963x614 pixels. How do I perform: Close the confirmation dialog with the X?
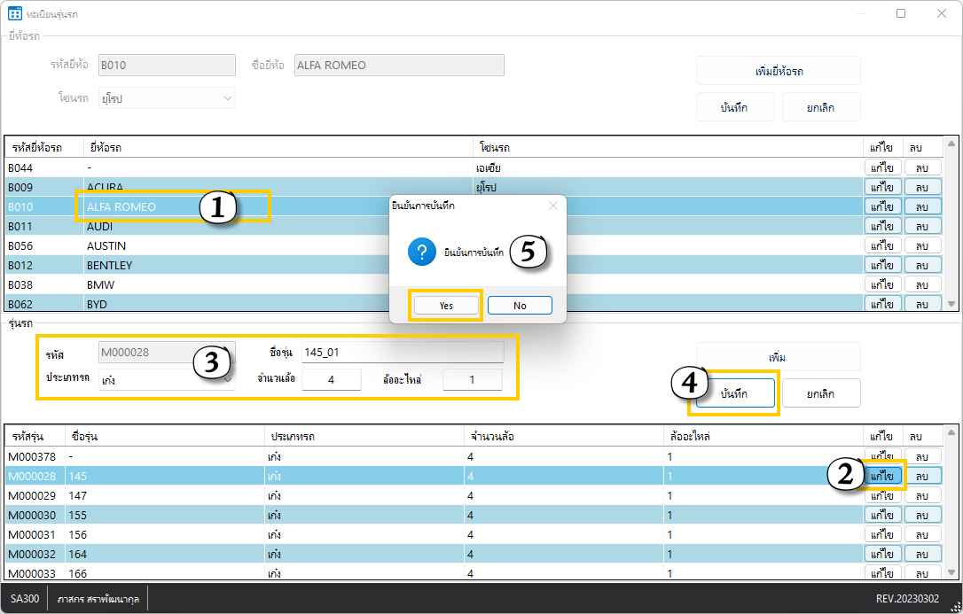(x=553, y=206)
